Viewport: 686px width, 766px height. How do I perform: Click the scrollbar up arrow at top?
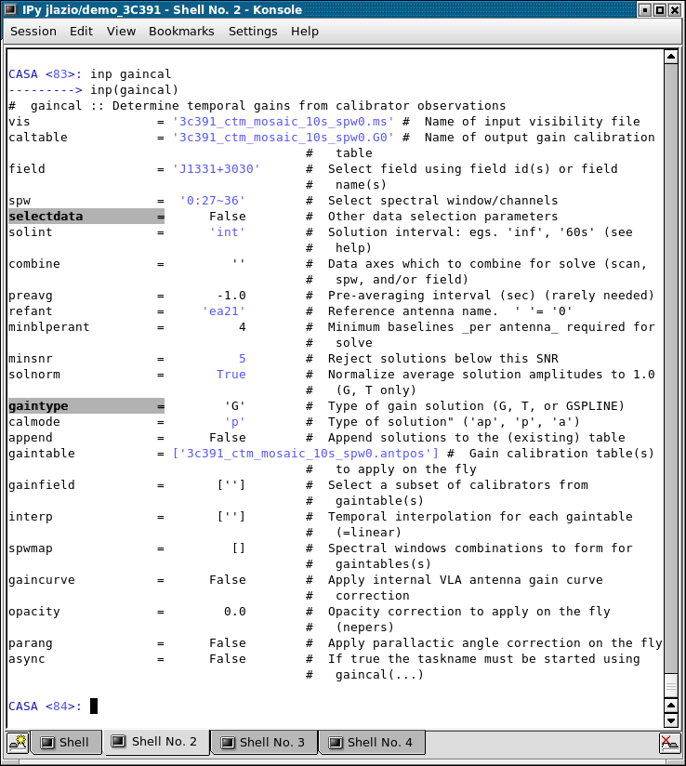pyautogui.click(x=671, y=57)
